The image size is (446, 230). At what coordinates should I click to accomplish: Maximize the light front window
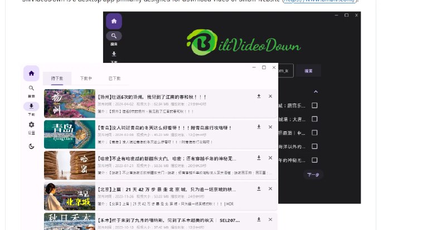pyautogui.click(x=264, y=67)
